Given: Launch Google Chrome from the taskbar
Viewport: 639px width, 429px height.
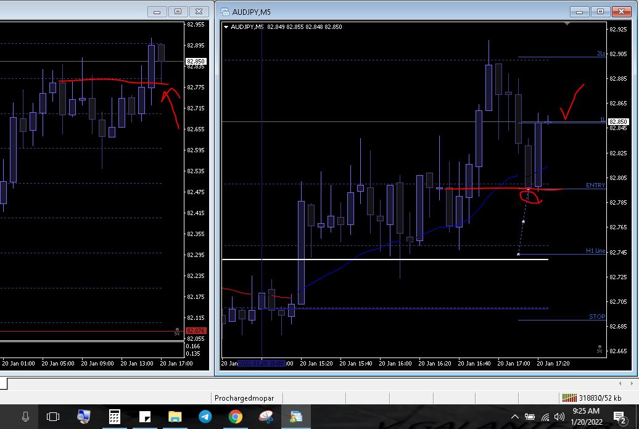Looking at the screenshot, I should [x=235, y=417].
